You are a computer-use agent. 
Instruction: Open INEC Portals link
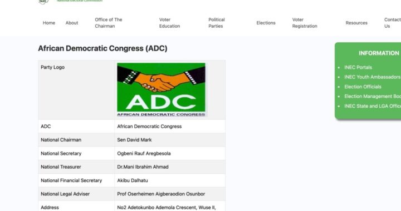pyautogui.click(x=358, y=68)
